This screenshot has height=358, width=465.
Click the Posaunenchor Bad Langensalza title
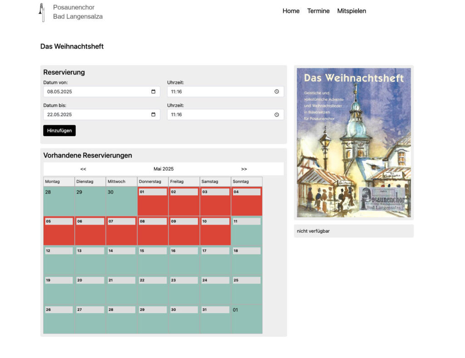pos(78,12)
